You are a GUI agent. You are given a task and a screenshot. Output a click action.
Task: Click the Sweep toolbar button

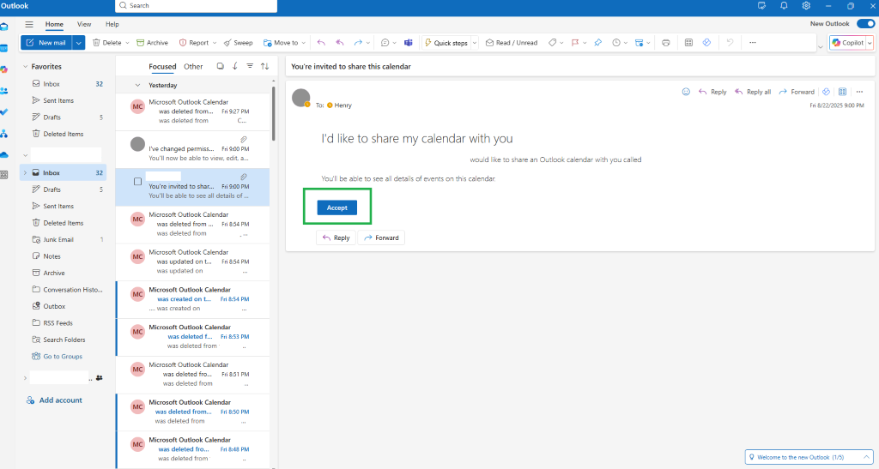coord(239,43)
